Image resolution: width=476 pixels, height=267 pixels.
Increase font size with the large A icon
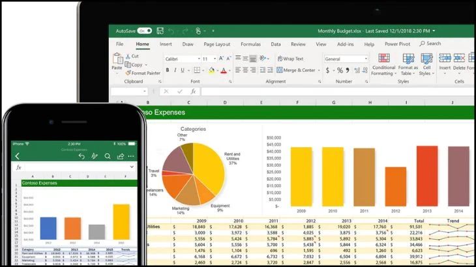[221, 59]
